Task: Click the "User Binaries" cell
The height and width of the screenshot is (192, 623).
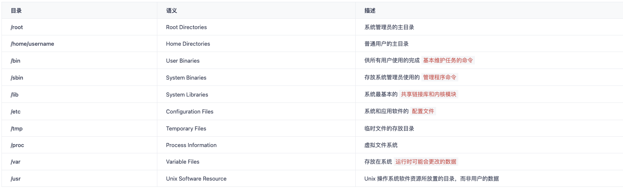Action: [x=183, y=61]
